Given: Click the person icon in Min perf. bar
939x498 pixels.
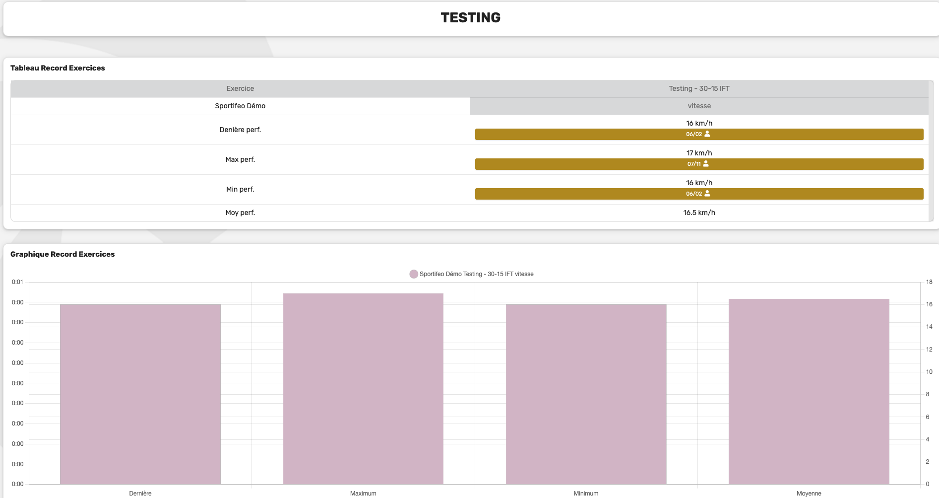Looking at the screenshot, I should pos(707,194).
